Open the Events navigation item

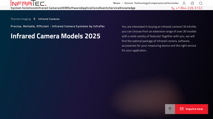coord(104,8)
